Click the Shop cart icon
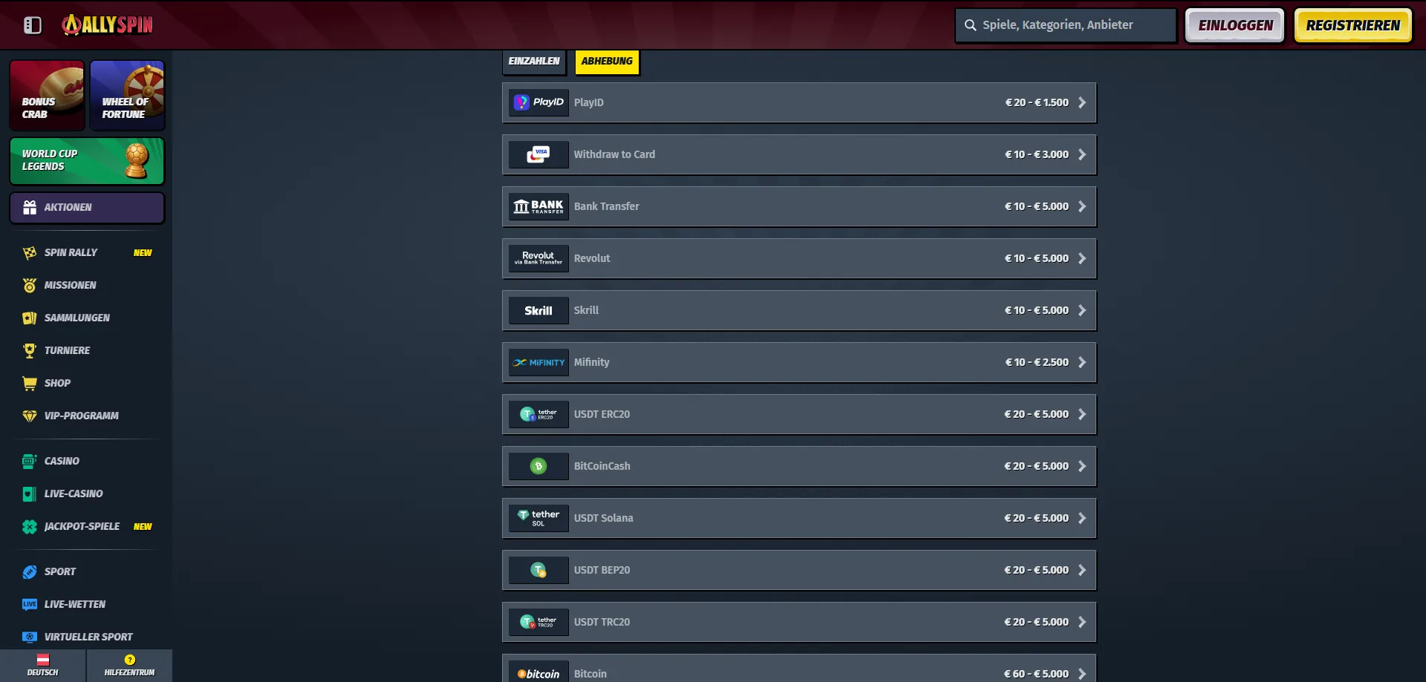Screen dimensions: 1426x682 pos(30,384)
